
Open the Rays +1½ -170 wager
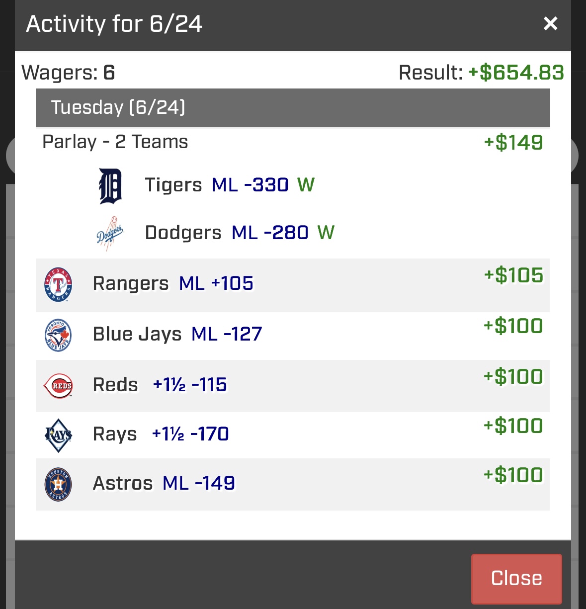point(293,435)
